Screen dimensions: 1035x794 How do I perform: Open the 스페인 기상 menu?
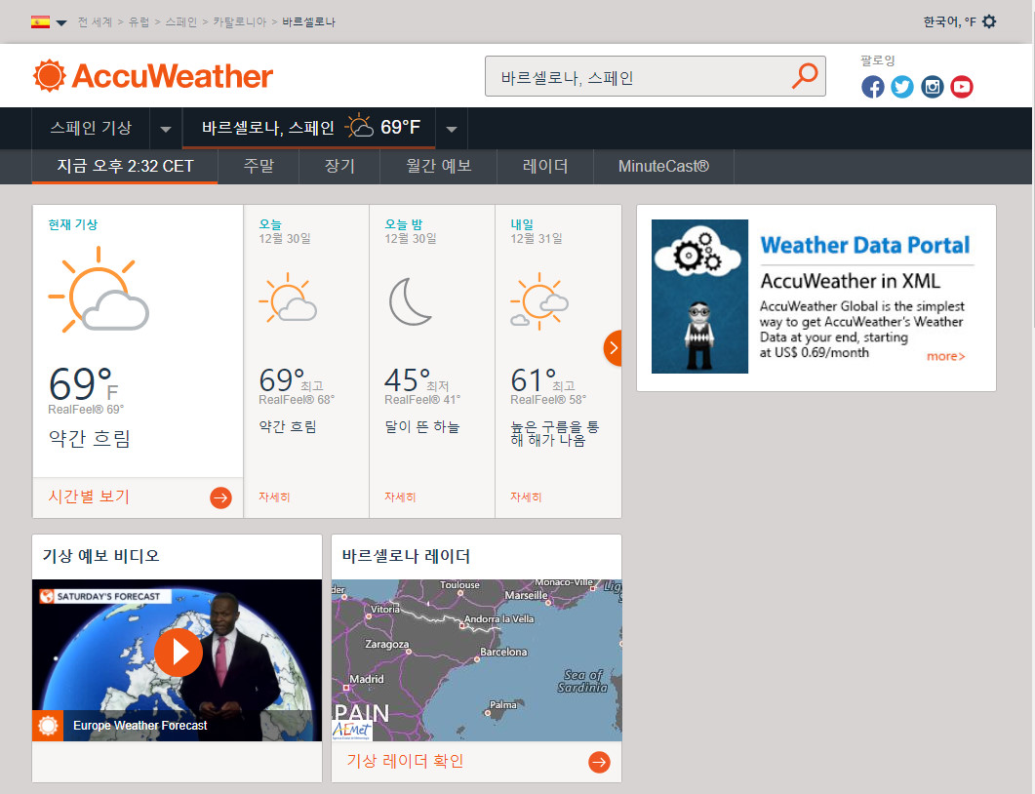pyautogui.click(x=91, y=128)
